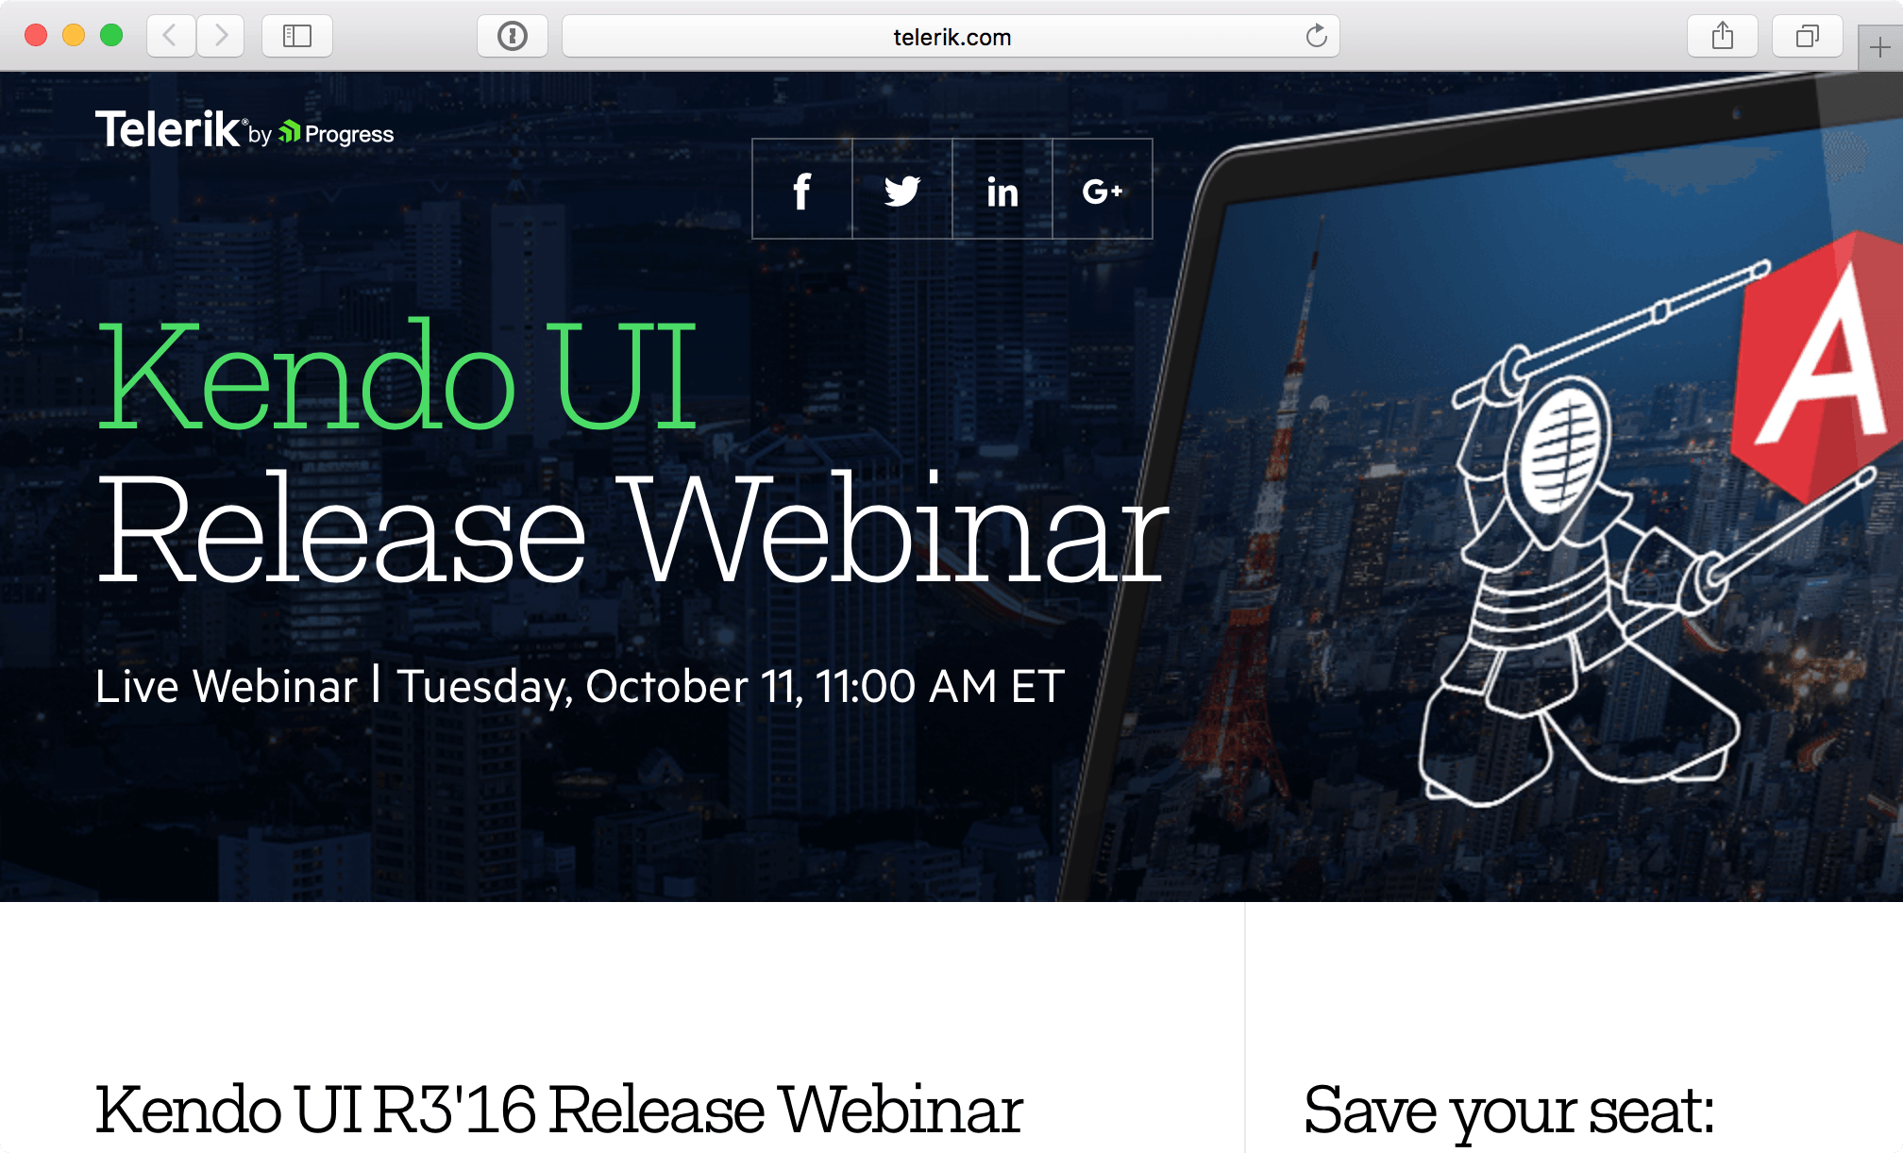Reload the telerik.com page
Screen dimensions: 1903x1153
[x=1316, y=36]
